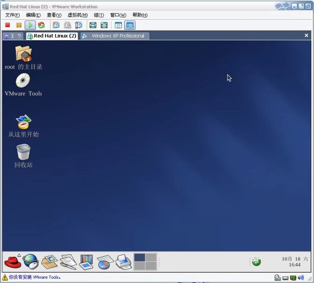The width and height of the screenshot is (314, 283).
Task: Open the 查看 (View) menu
Action: tap(54, 15)
